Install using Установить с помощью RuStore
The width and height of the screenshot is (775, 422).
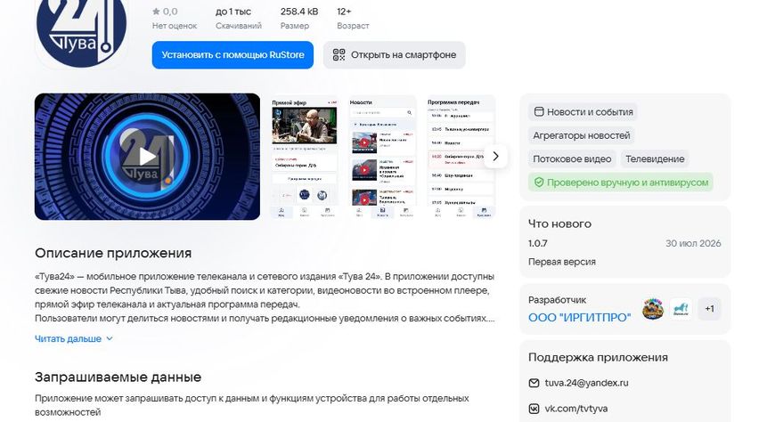point(232,55)
